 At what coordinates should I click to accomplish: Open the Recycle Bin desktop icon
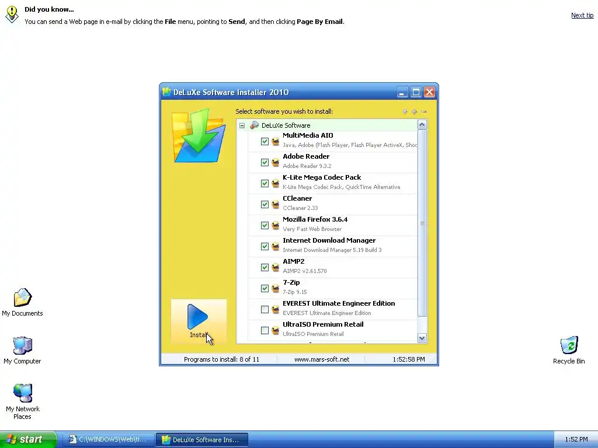point(569,350)
